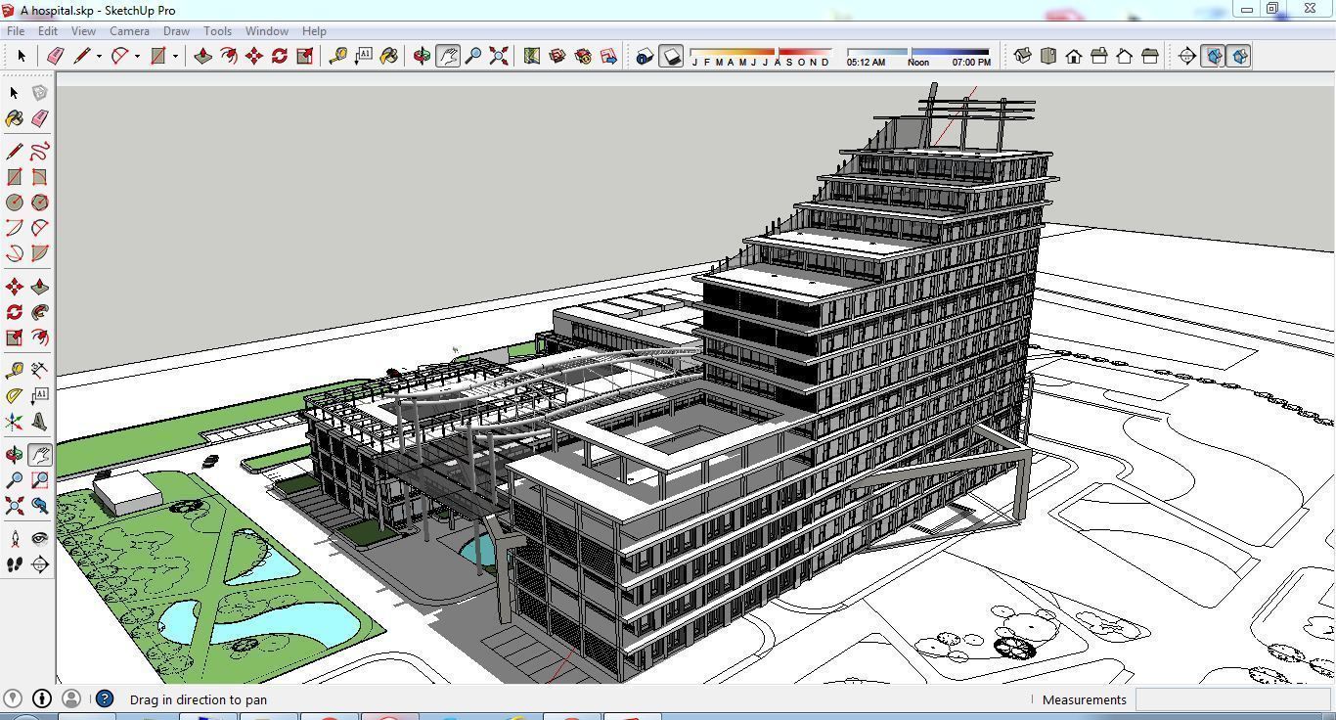Activate the Follow Me tool in Large Tool Set
The image size is (1336, 720).
tap(40, 312)
